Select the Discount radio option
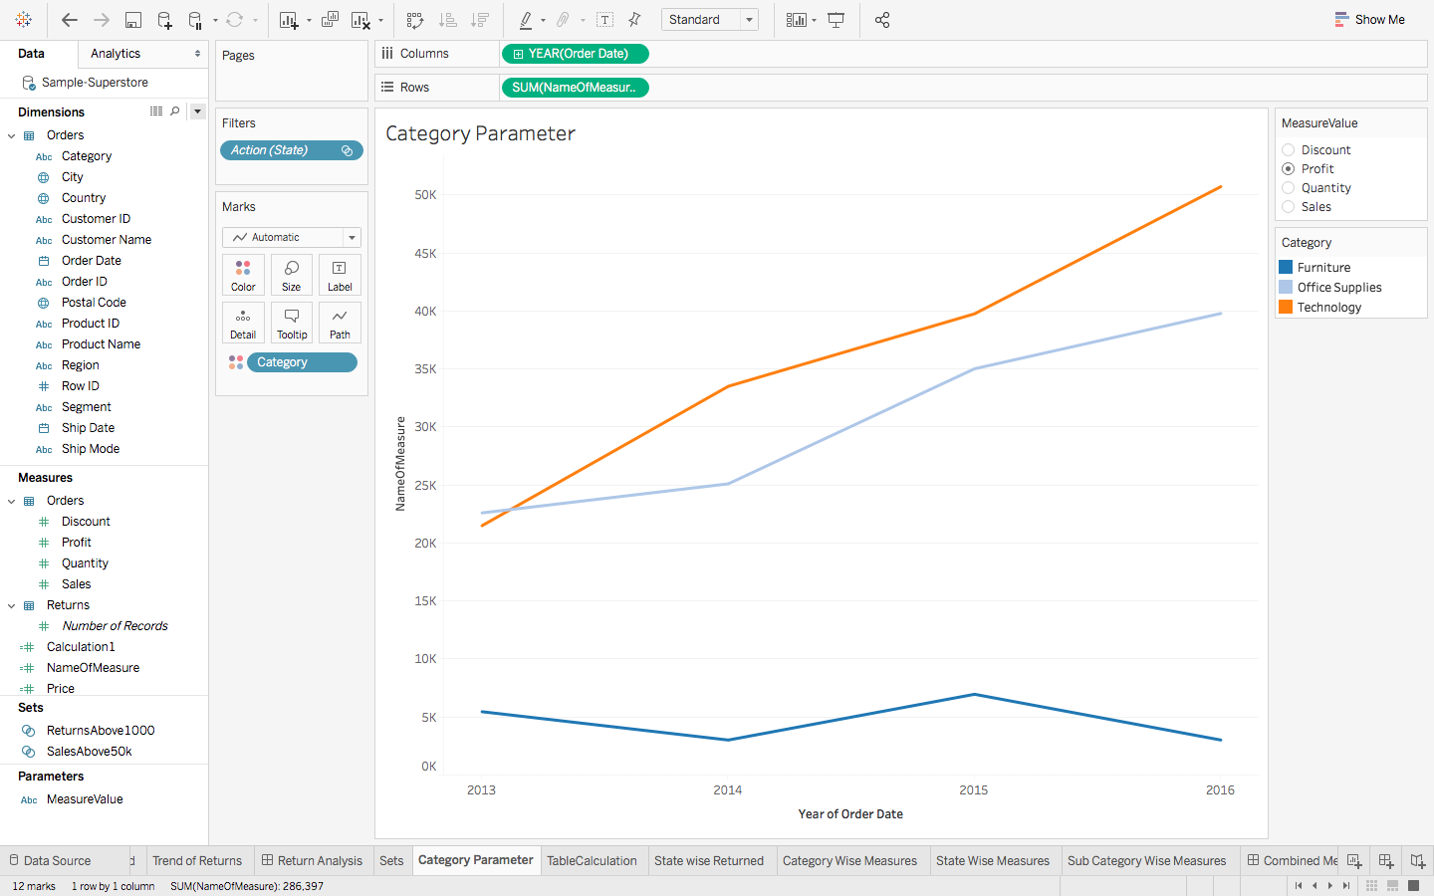1434x896 pixels. (1289, 150)
